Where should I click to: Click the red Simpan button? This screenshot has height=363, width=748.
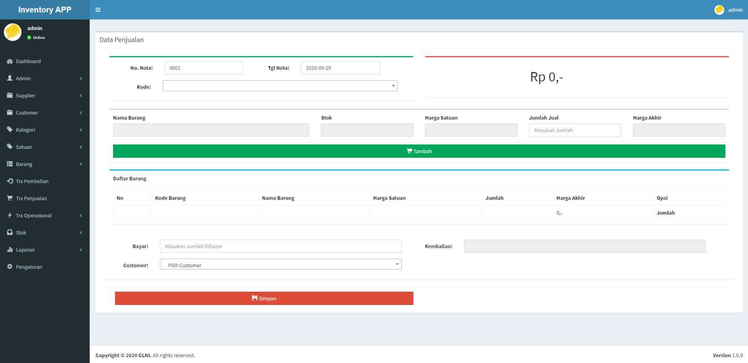264,298
